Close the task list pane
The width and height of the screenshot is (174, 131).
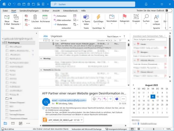point(170,33)
